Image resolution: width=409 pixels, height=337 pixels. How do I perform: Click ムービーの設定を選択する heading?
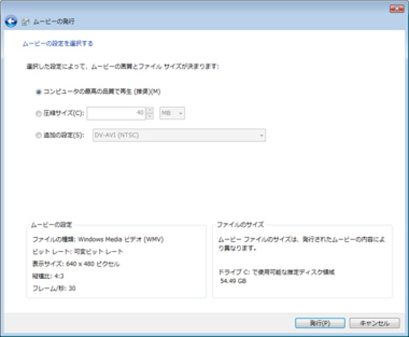(58, 43)
